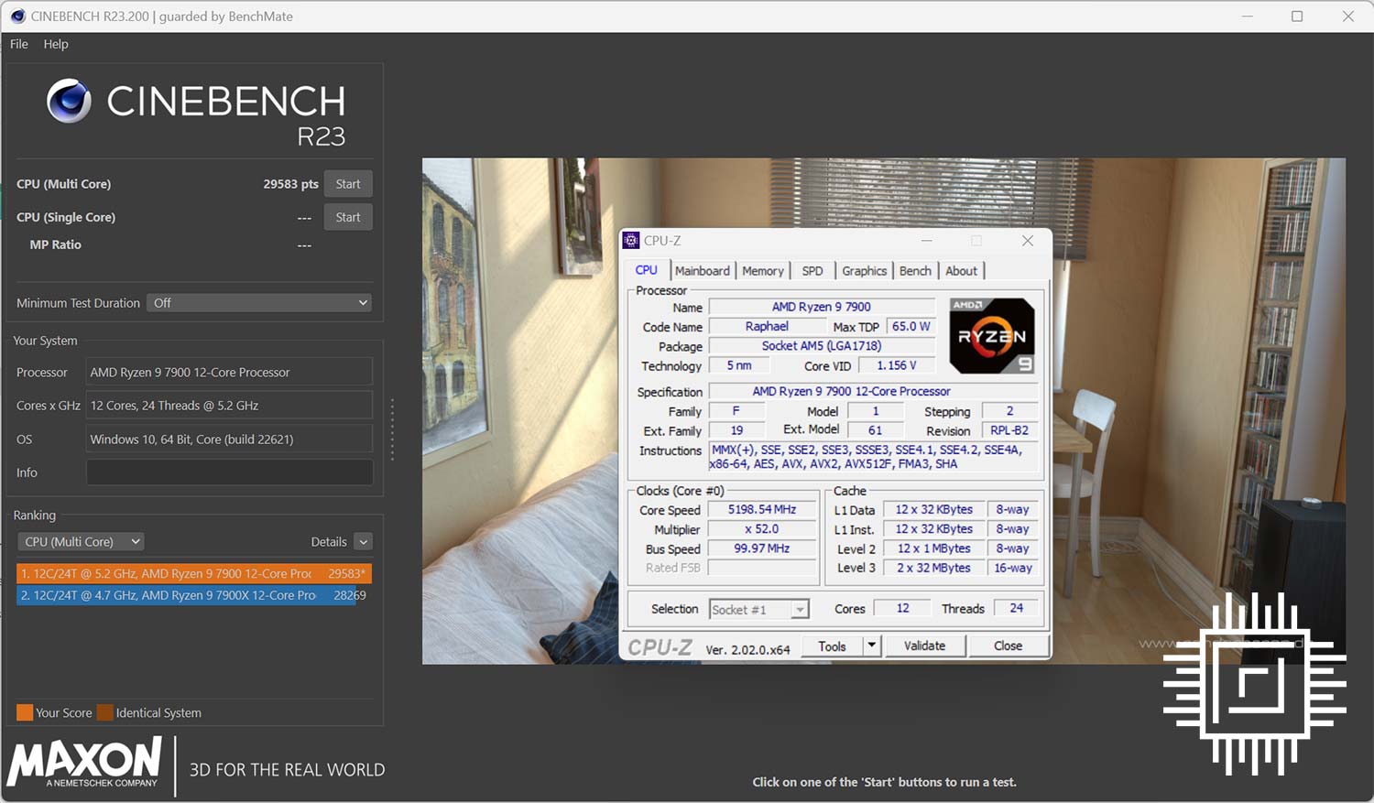Maximize the Cinebench window
1374x803 pixels.
[1297, 16]
